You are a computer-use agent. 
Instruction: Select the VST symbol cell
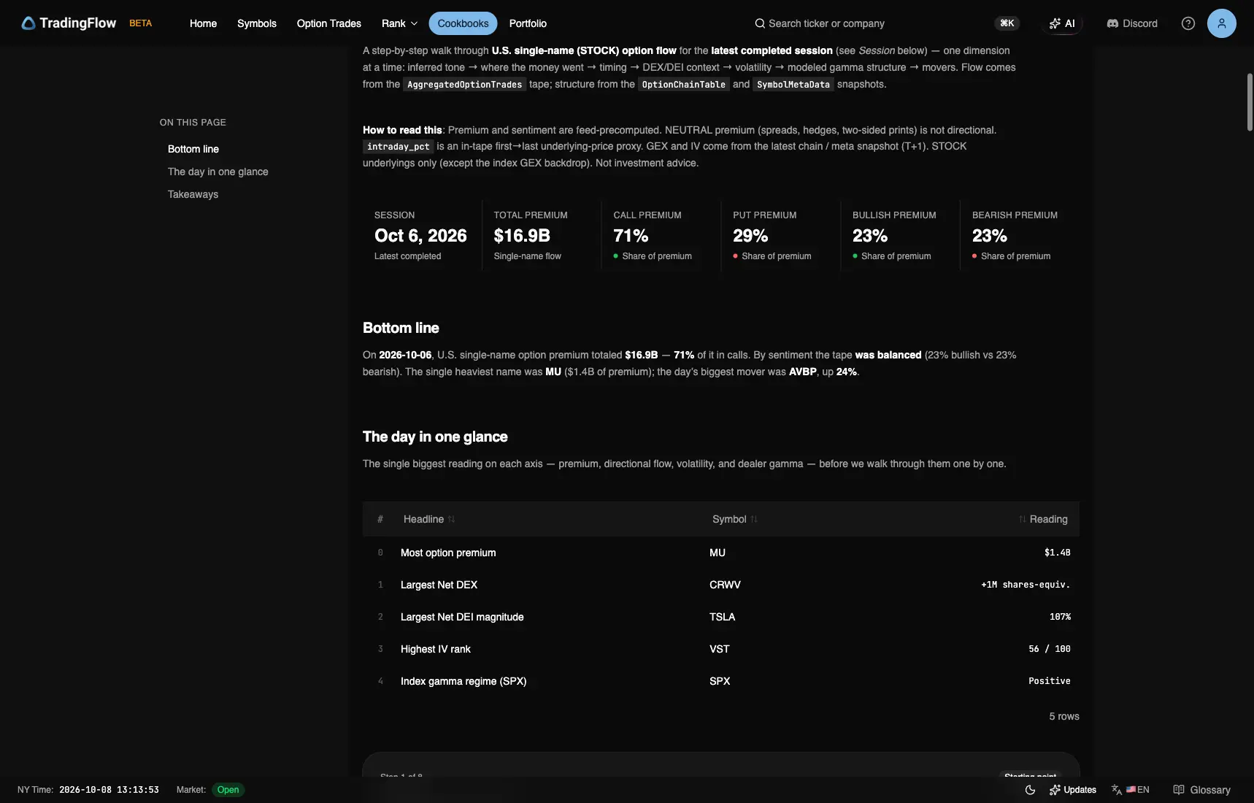[719, 649]
